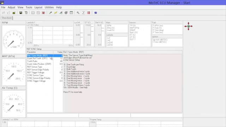Viewport: 226px width, 127px height.
Task: Select the Standard layout tab
Action: tap(7, 18)
